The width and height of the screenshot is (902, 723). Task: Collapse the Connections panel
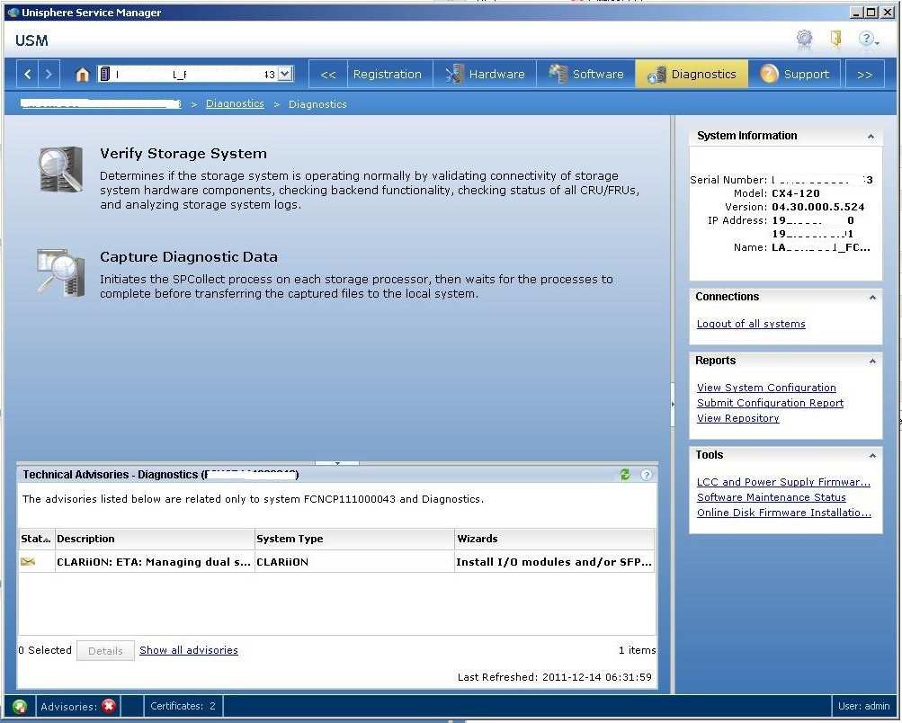click(872, 298)
